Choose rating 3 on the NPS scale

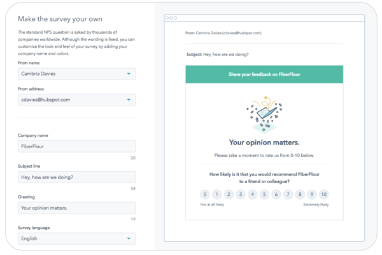point(241,195)
